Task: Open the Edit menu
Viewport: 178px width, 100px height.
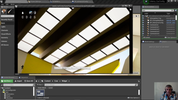Action: (x=7, y=4)
